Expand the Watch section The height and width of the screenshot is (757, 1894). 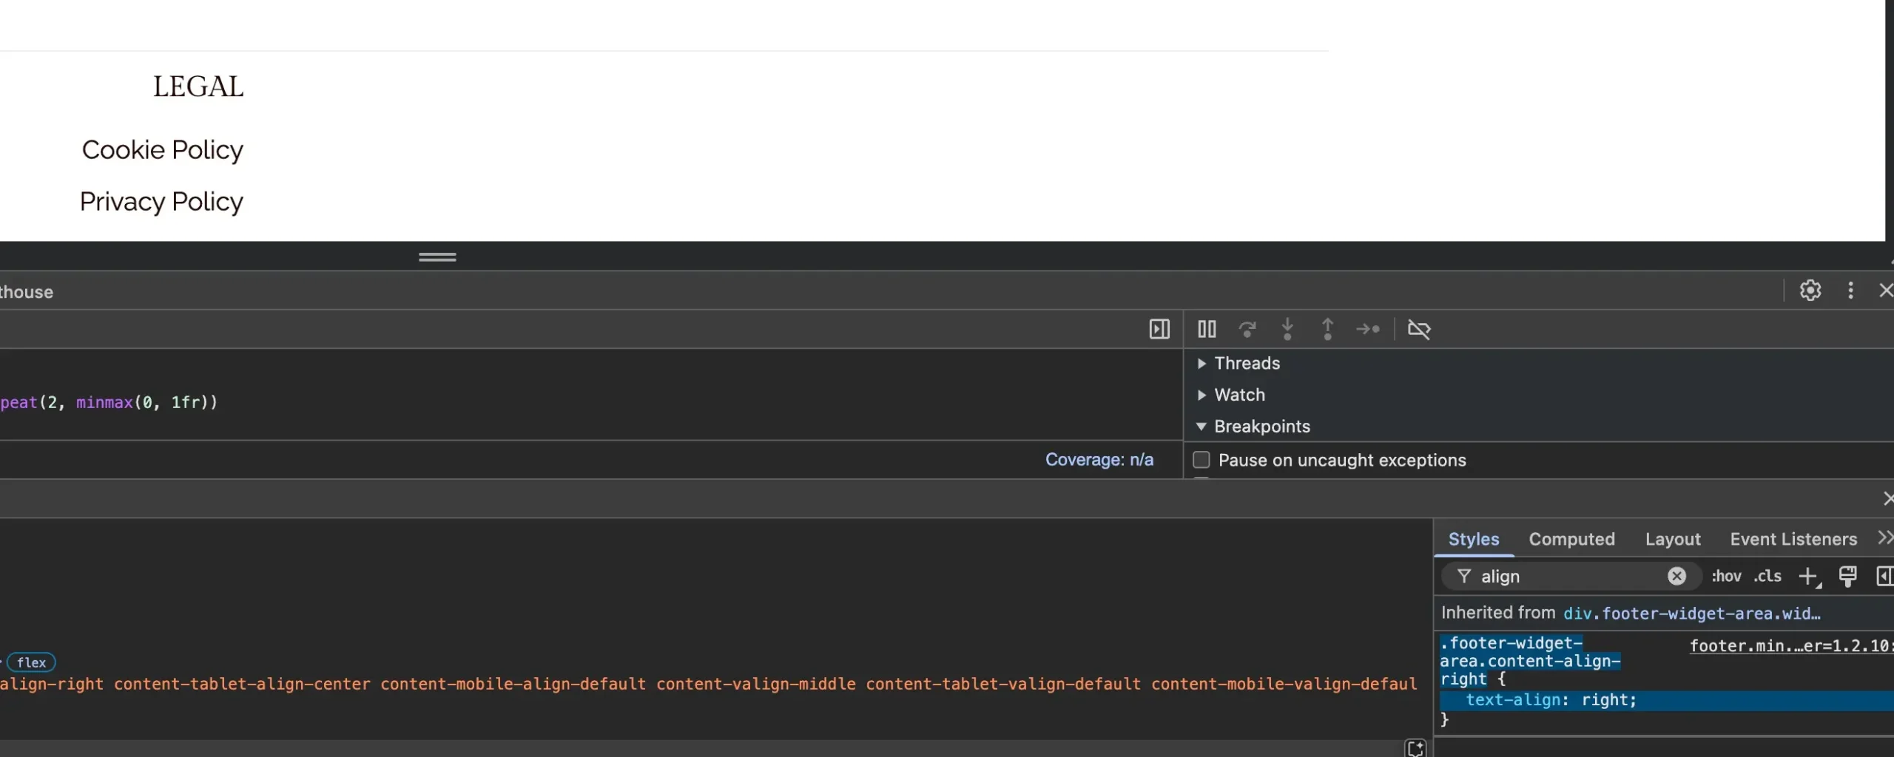point(1239,395)
